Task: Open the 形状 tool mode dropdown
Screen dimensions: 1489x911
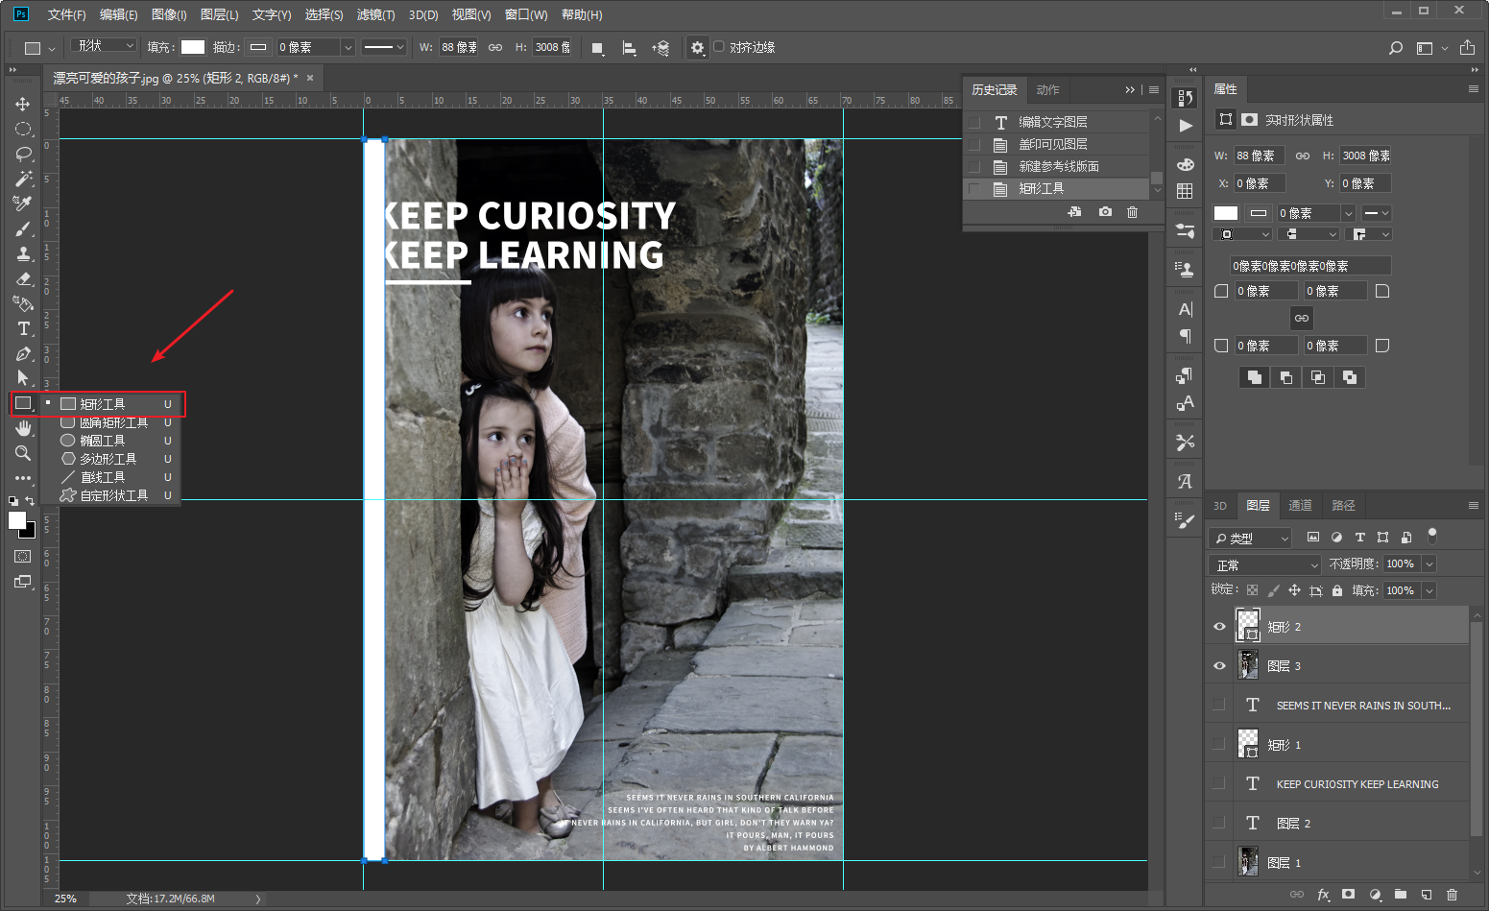Action: pyautogui.click(x=106, y=46)
